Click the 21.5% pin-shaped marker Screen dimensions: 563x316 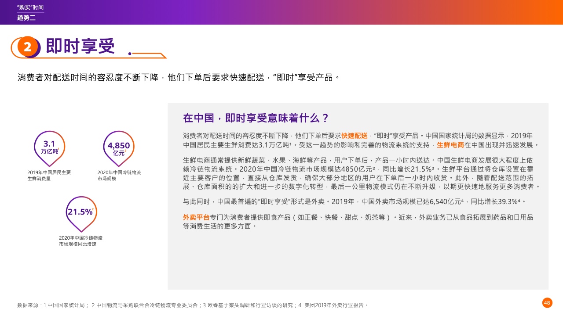[81, 212]
